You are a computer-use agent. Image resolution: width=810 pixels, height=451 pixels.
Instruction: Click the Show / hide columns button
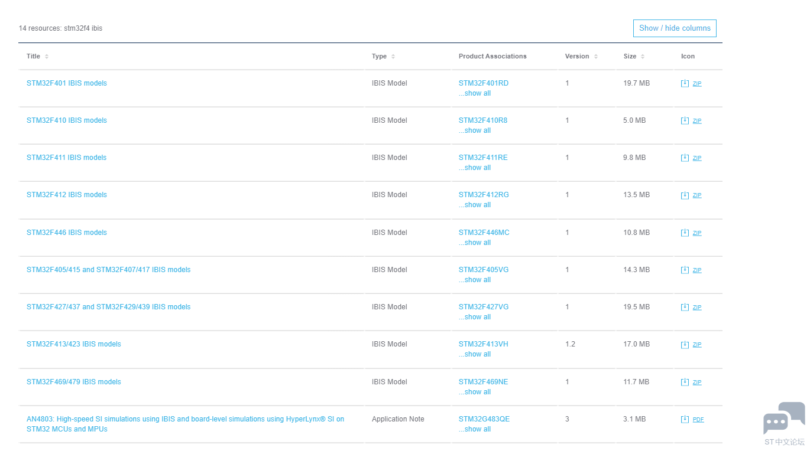(675, 28)
